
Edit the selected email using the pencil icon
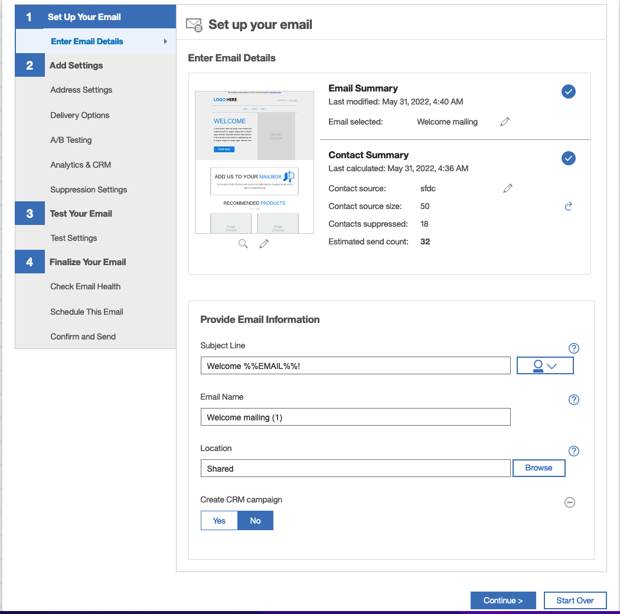[505, 121]
